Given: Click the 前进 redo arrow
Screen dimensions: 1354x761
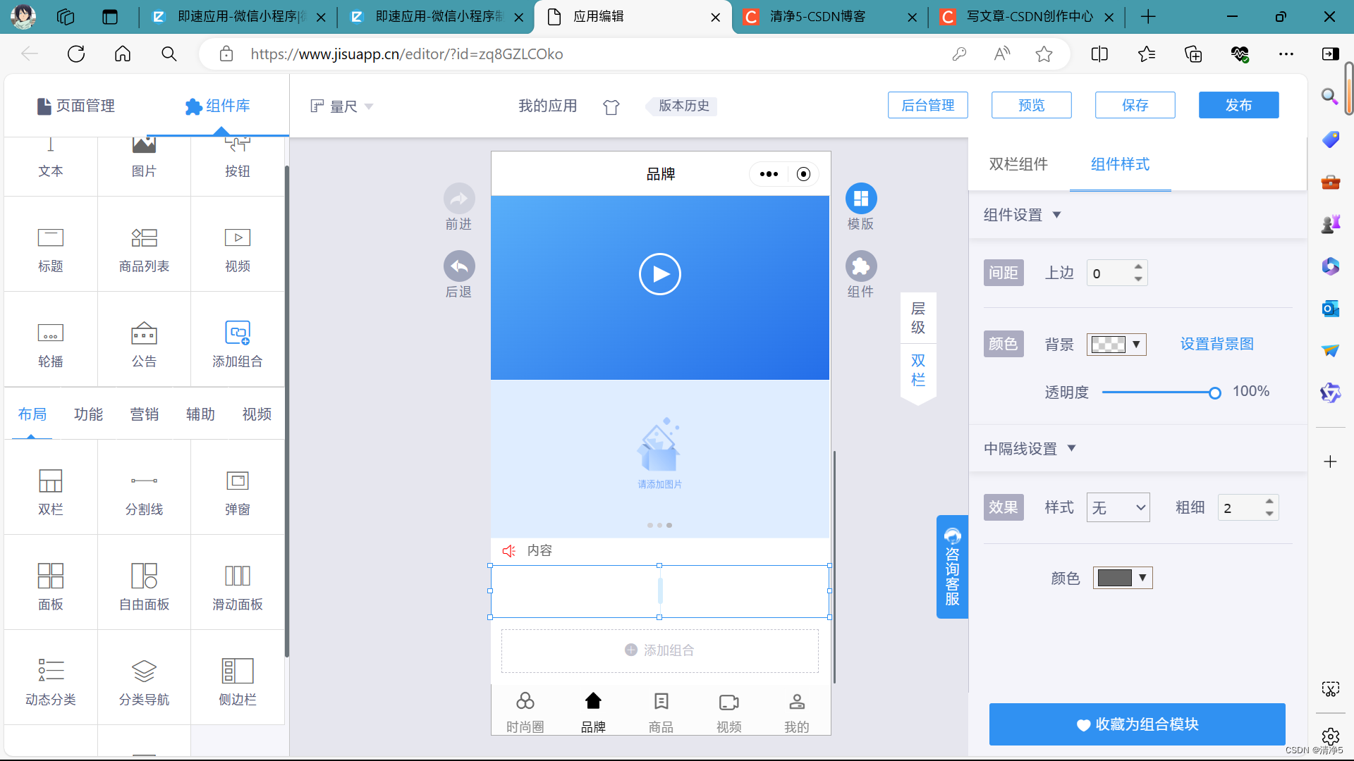Looking at the screenshot, I should click(x=458, y=199).
